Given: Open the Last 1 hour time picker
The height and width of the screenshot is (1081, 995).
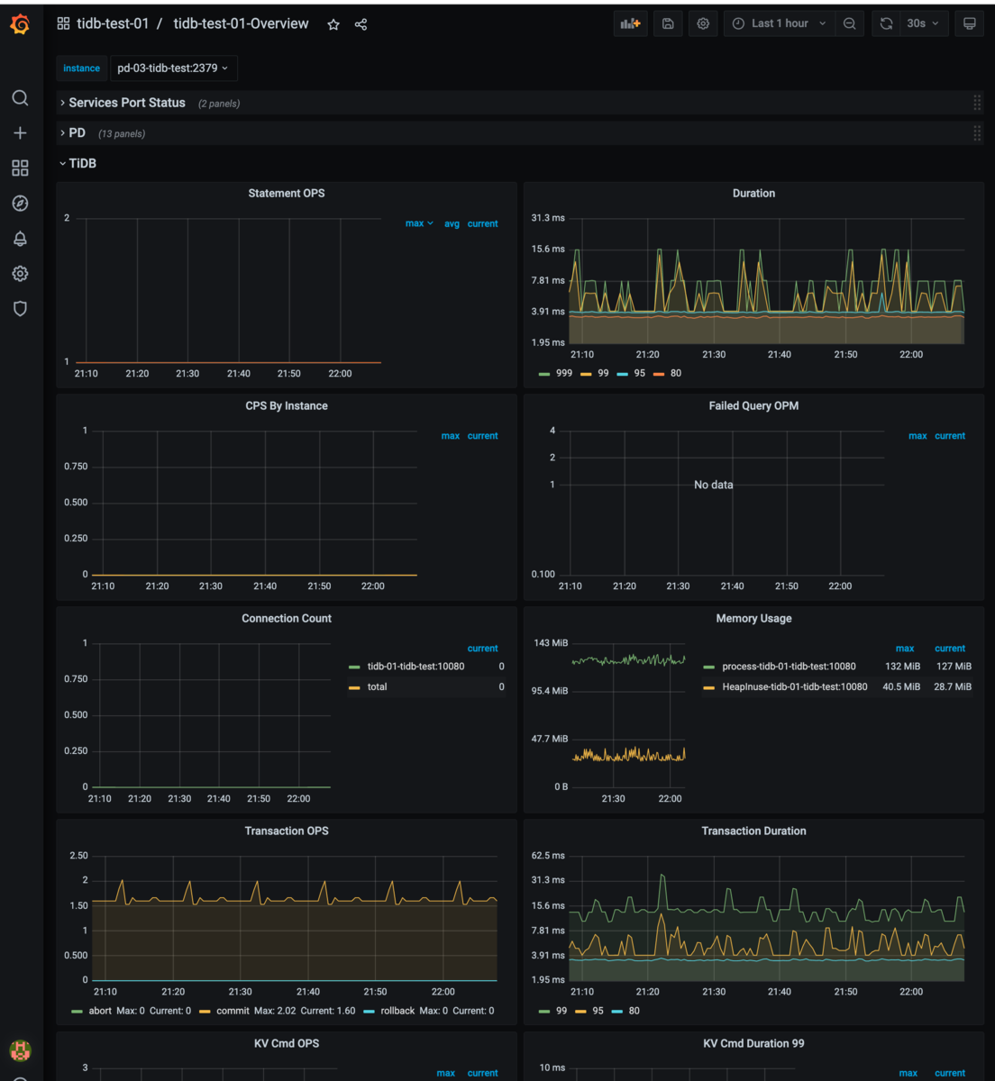Looking at the screenshot, I should tap(780, 24).
